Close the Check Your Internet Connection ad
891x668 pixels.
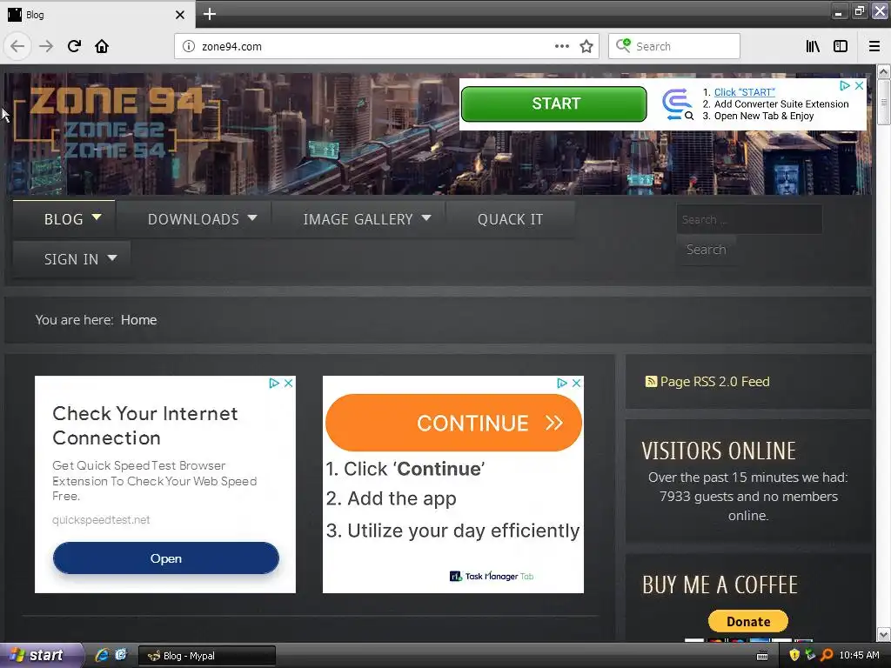288,383
